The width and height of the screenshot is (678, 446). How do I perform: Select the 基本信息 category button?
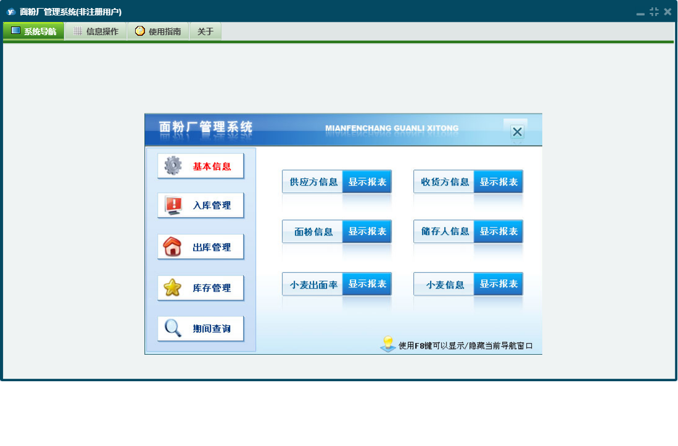[201, 166]
